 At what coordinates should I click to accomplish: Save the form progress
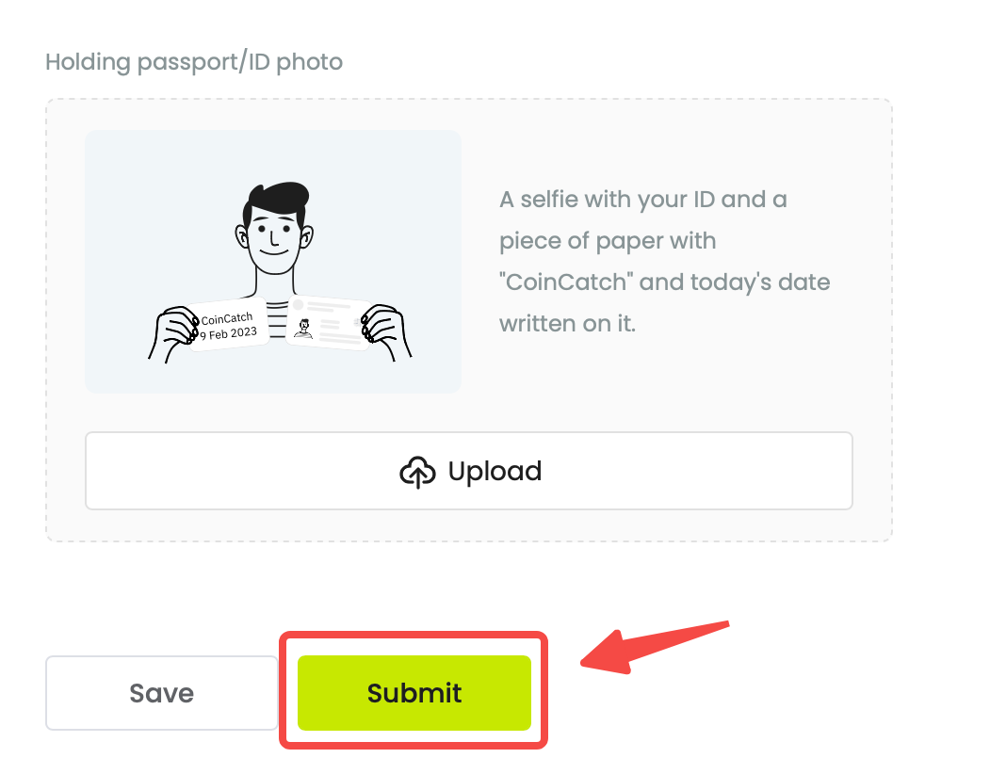click(162, 693)
